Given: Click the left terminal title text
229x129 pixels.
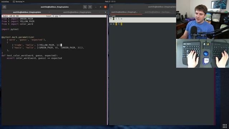Looking at the screenshot, I should coord(55,7).
